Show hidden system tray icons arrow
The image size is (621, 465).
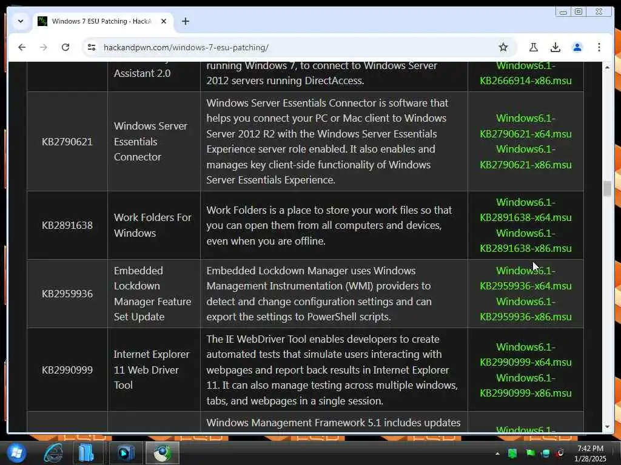[497, 453]
